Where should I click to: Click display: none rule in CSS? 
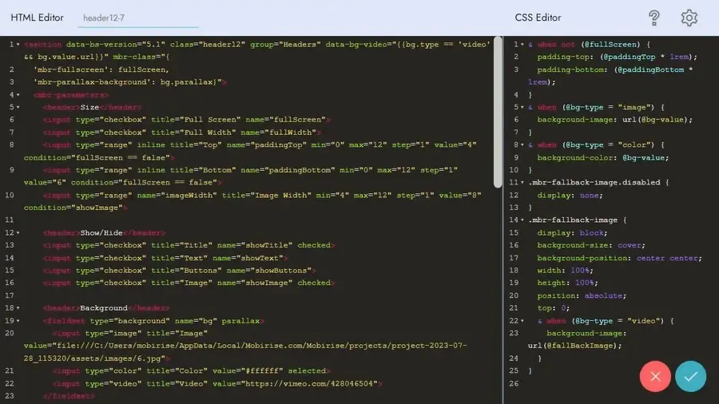[570, 195]
